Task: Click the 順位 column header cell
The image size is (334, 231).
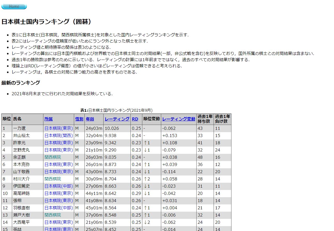Action: click(7, 119)
